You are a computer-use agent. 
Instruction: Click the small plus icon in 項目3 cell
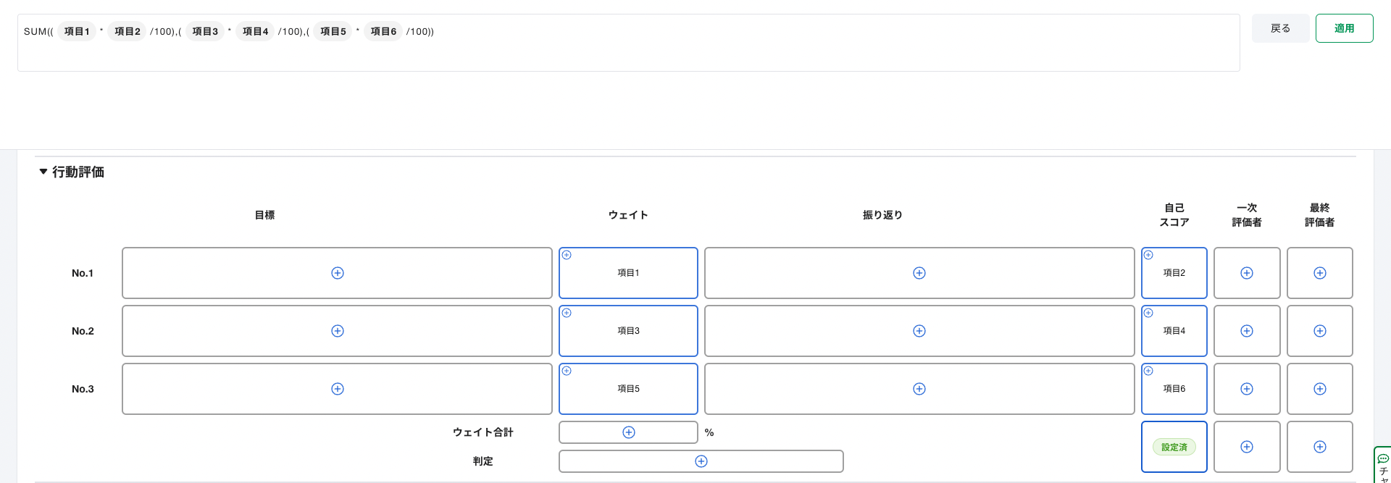pos(567,313)
